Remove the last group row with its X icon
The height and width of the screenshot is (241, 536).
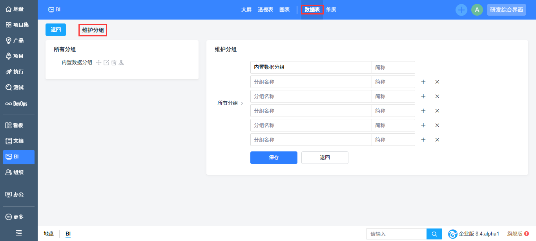[437, 140]
